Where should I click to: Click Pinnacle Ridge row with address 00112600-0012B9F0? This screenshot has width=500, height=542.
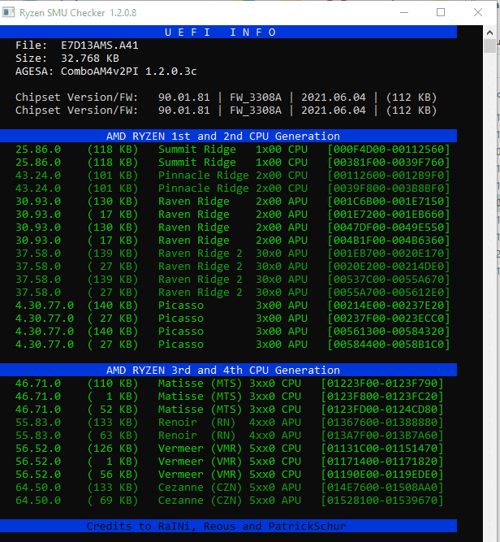pos(232,176)
